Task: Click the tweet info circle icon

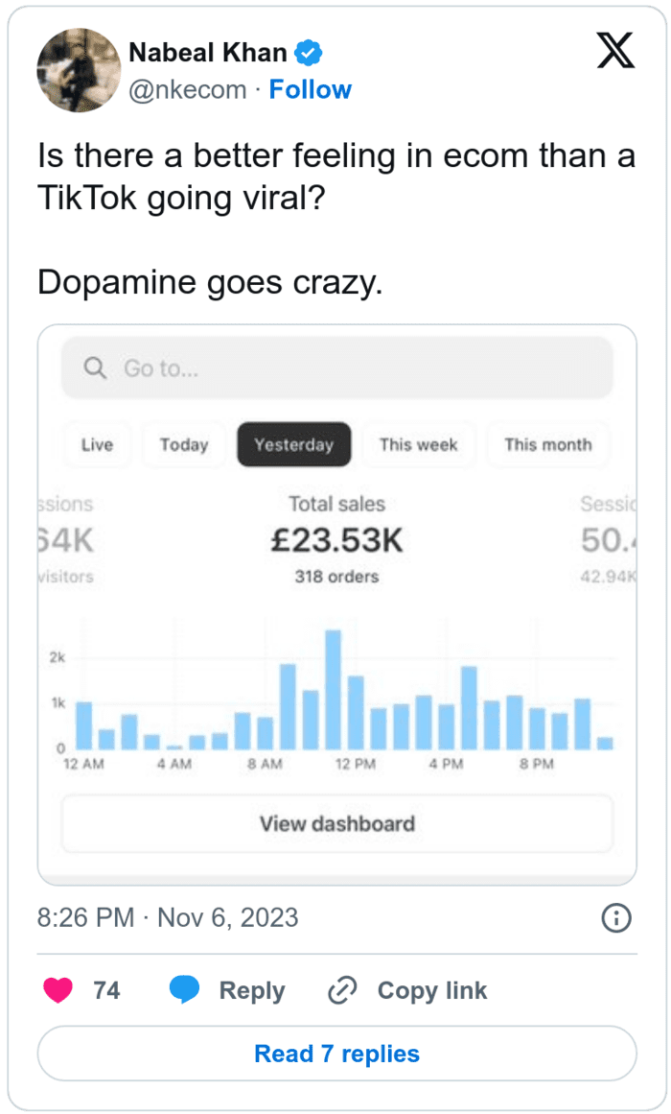Action: pos(615,918)
